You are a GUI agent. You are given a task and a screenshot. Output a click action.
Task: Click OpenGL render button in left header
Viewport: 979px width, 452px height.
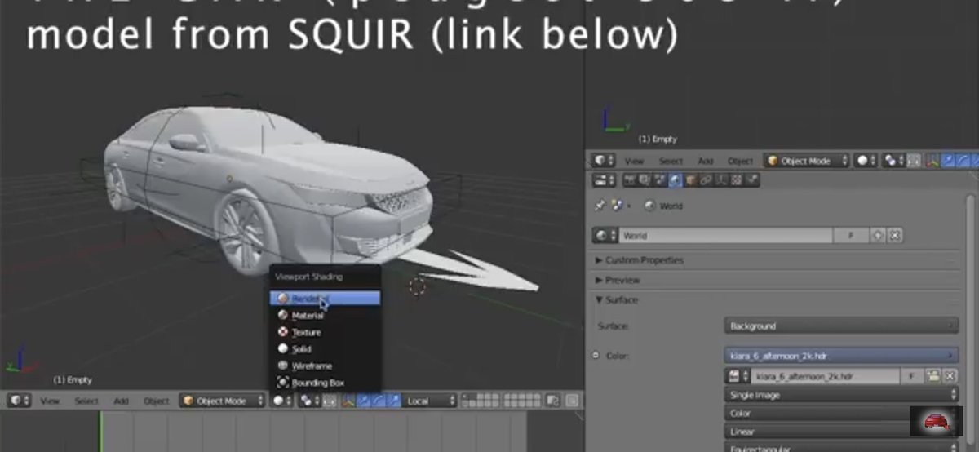(572, 401)
